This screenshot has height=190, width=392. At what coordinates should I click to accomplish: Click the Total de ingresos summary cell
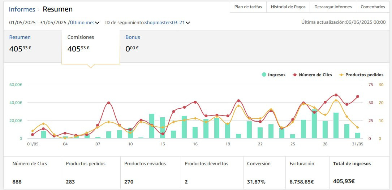point(359,173)
